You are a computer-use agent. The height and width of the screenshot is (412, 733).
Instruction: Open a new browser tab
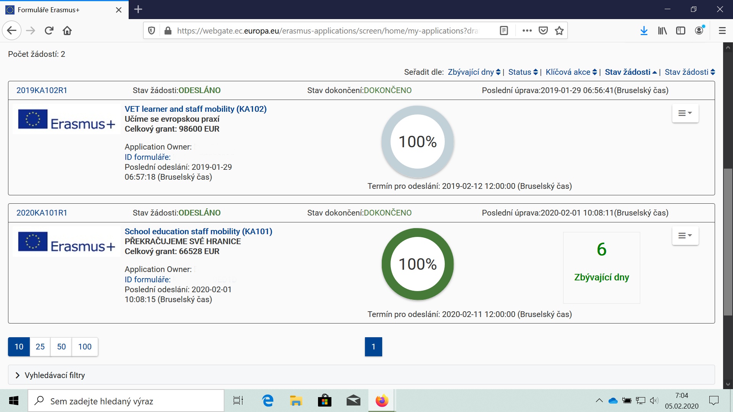138,10
